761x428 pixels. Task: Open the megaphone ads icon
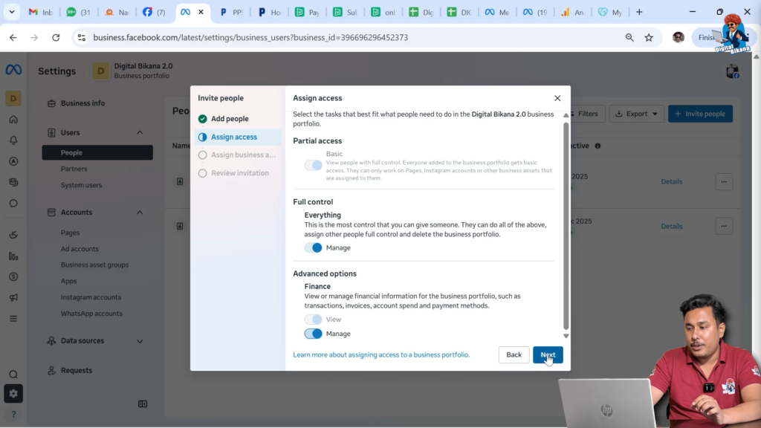click(13, 297)
